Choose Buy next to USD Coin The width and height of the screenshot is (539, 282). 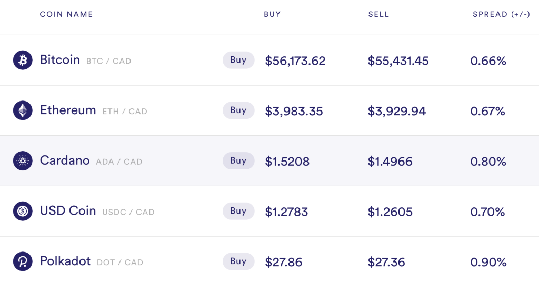238,211
